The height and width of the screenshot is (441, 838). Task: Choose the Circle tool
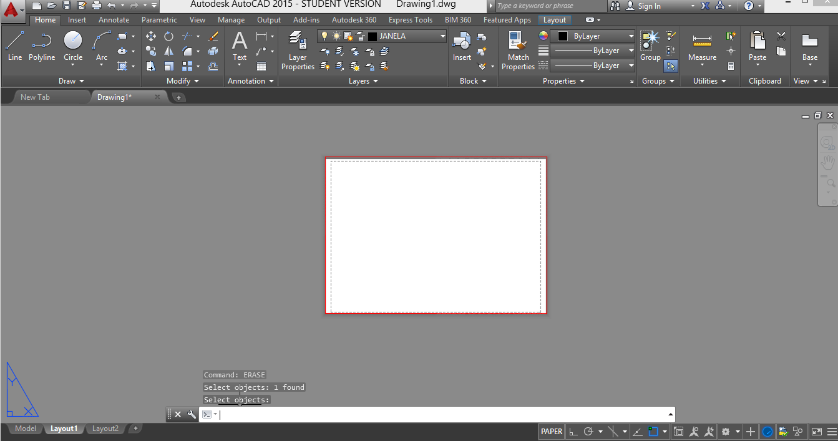[x=73, y=46]
